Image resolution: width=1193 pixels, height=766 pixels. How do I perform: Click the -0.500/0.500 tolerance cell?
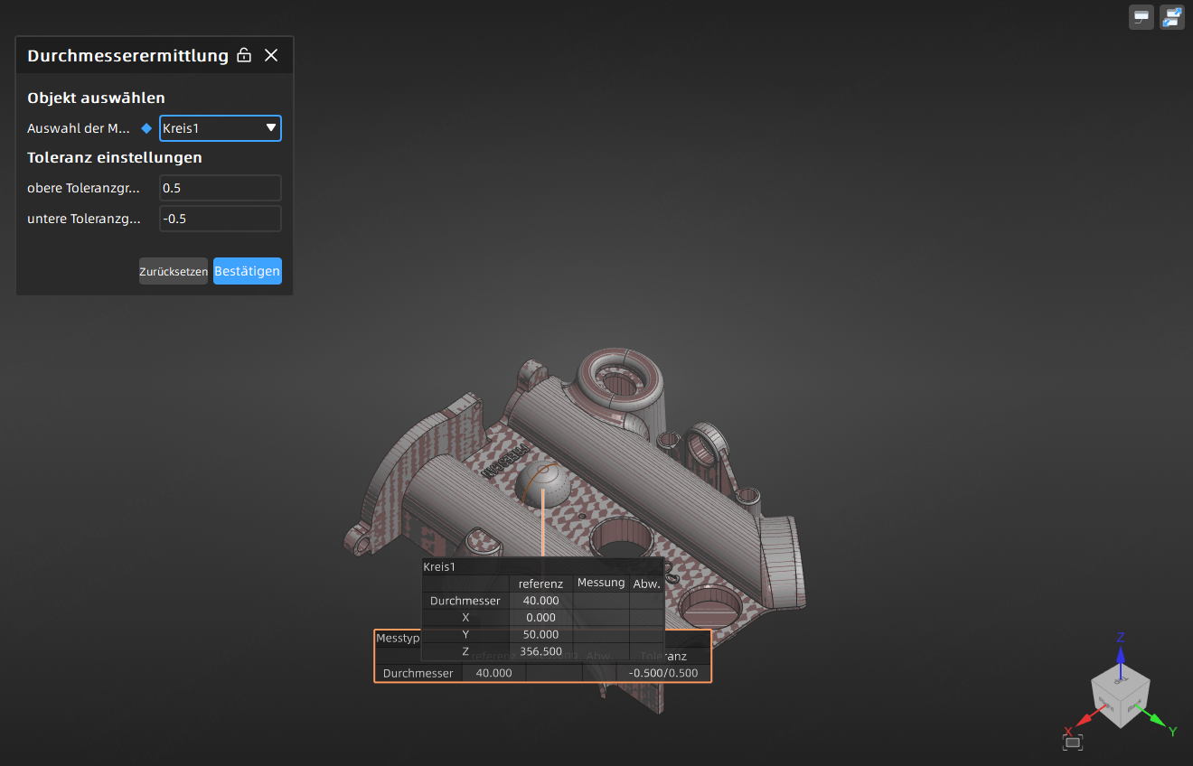pos(664,673)
